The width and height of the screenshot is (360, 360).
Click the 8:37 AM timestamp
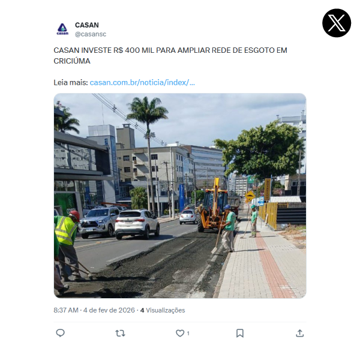[66, 310]
